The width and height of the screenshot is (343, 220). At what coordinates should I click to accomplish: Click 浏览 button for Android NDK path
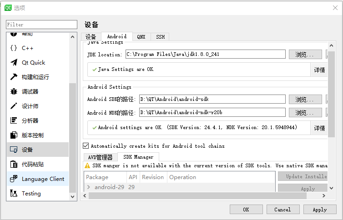(x=305, y=113)
